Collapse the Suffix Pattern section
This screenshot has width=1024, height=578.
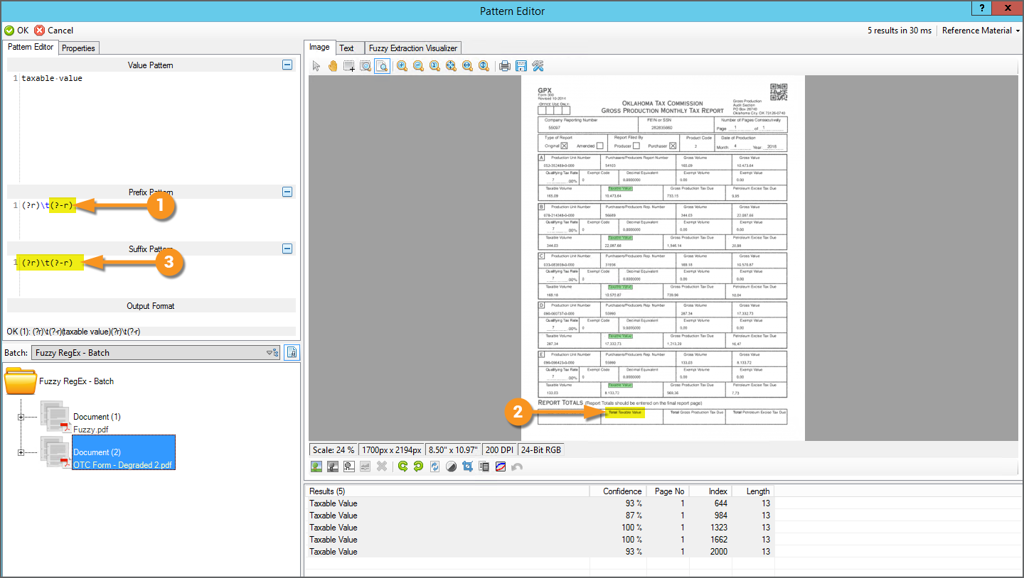point(287,249)
